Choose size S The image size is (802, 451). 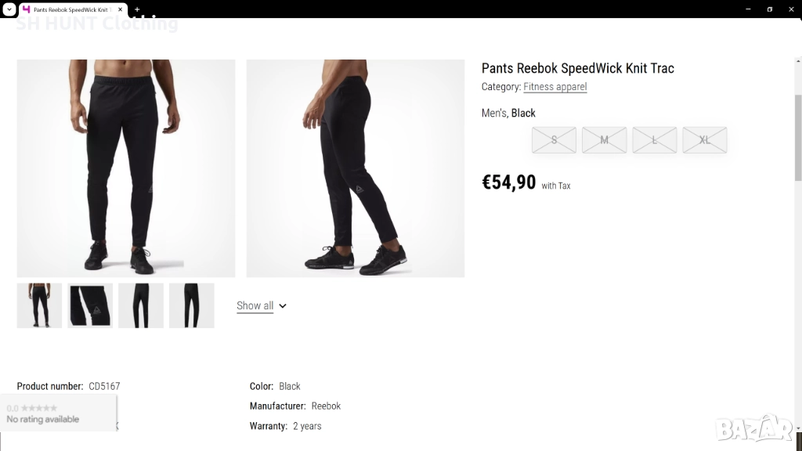[554, 140]
